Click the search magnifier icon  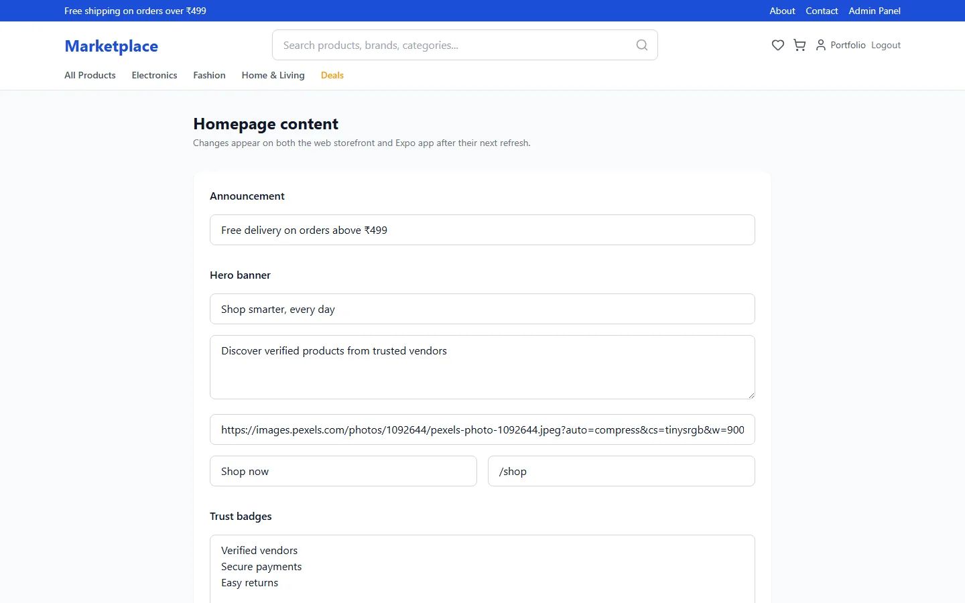pos(642,45)
